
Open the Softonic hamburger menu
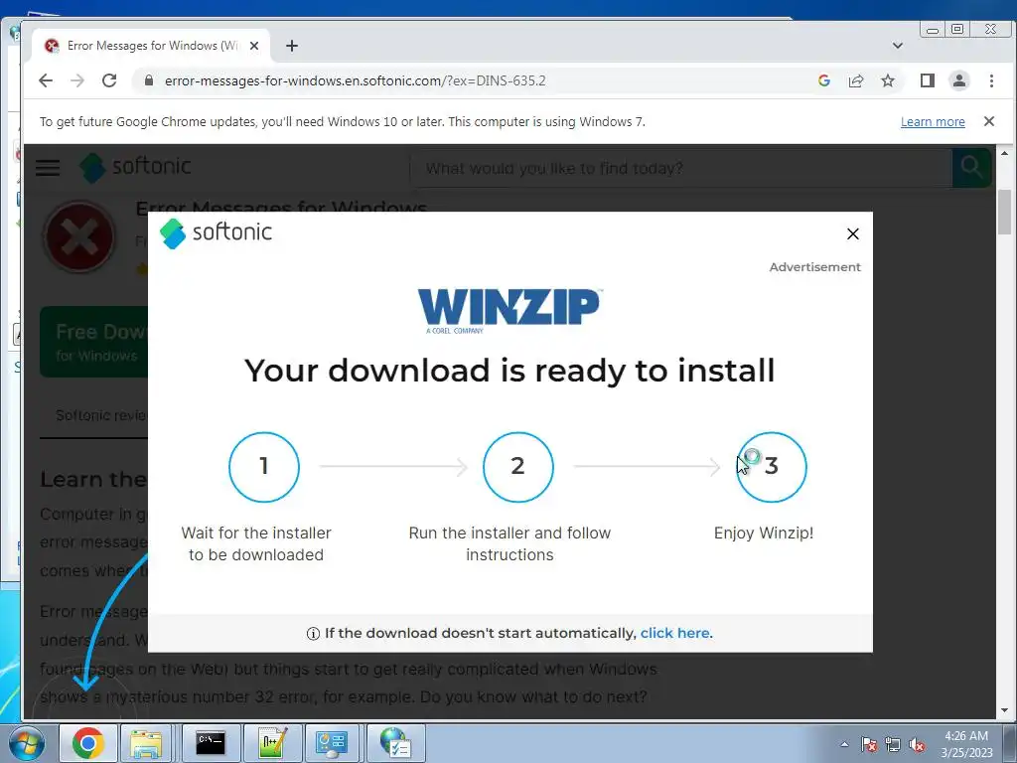(x=48, y=168)
